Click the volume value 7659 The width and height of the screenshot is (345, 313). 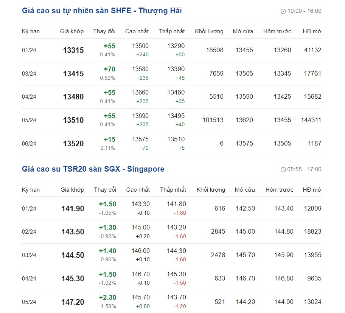(216, 73)
